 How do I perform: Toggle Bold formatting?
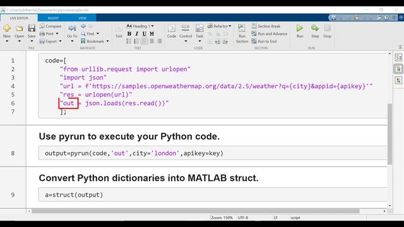pos(129,33)
